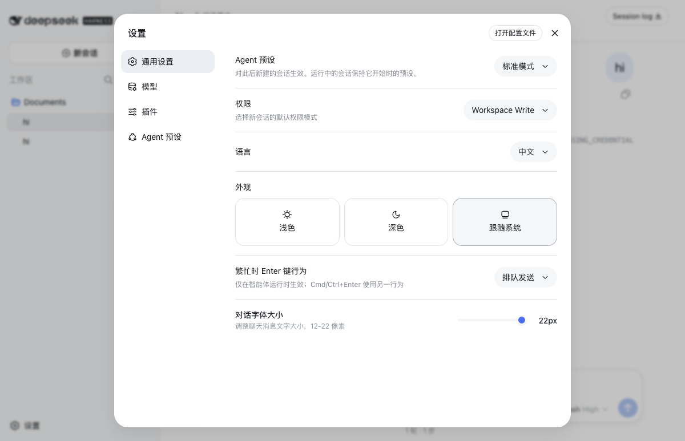Click the sliders icon beside 插件
The width and height of the screenshot is (685, 441).
click(x=132, y=112)
